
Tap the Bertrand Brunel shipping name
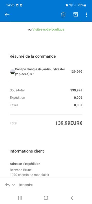pyautogui.click(x=21, y=170)
